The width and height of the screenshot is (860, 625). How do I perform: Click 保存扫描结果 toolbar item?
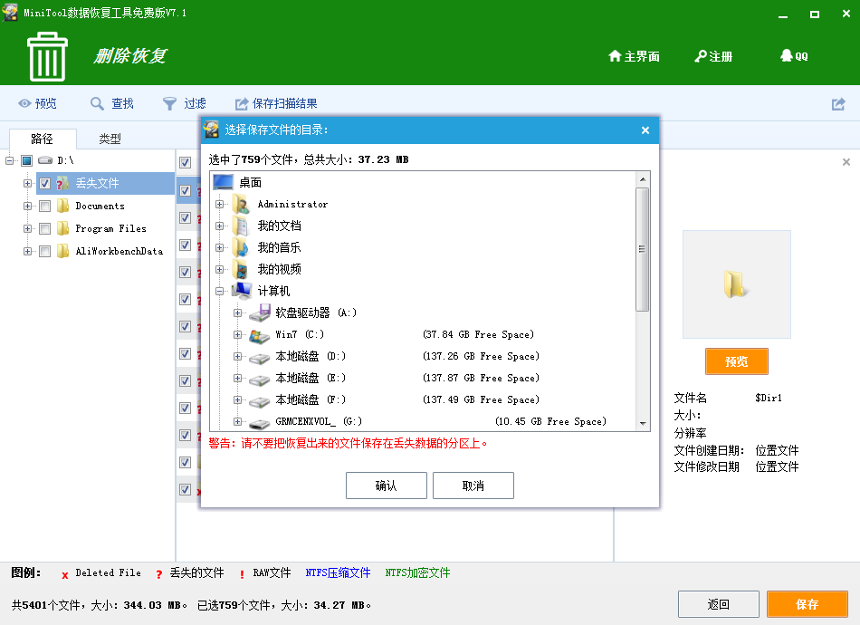pyautogui.click(x=276, y=103)
